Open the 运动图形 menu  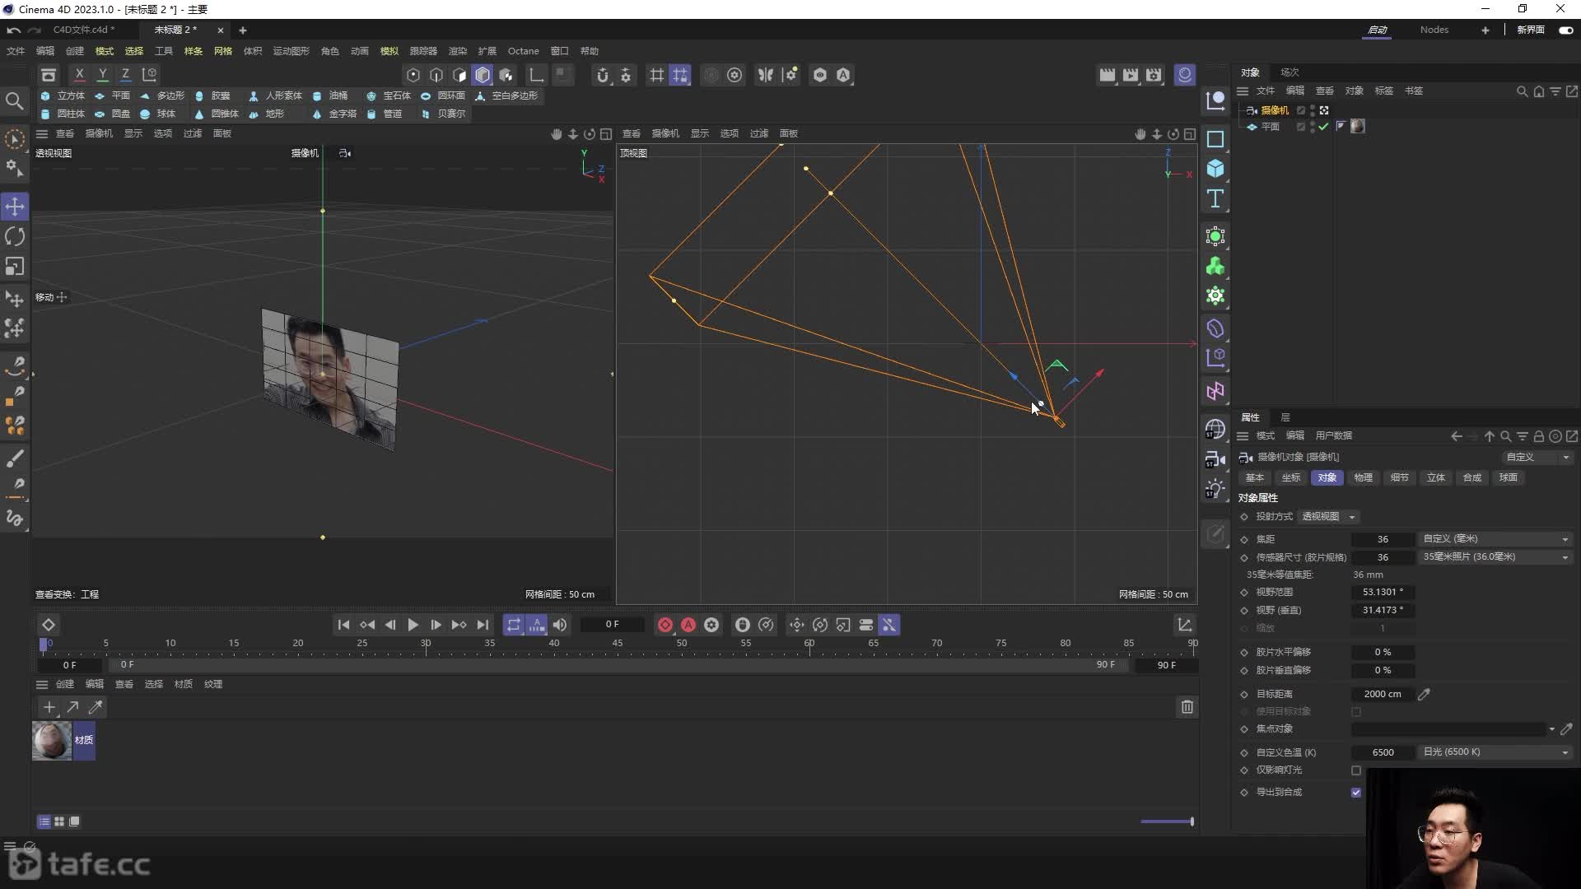[291, 51]
